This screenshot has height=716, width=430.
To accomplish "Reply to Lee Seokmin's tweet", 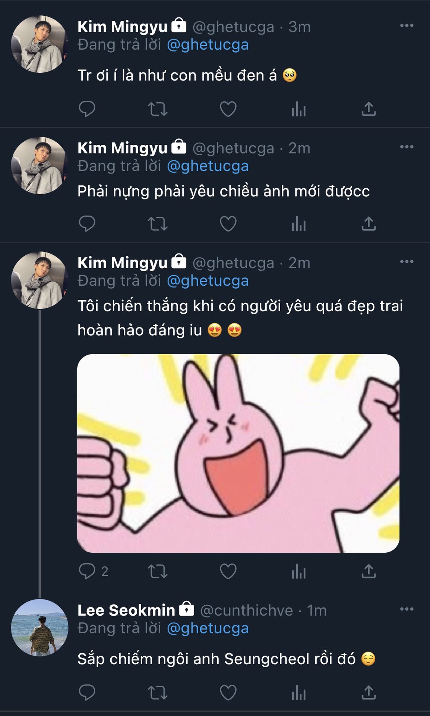I will [87, 693].
